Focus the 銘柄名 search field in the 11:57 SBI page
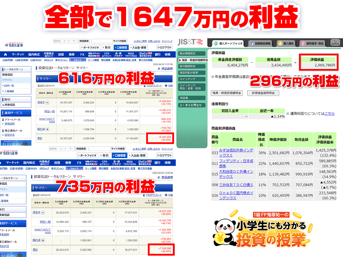The image size is (343, 257). click(x=65, y=41)
